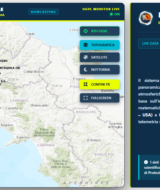Screen dimensions: 160x190
Task: Click the Potenza label on the map
Action: pos(94,140)
